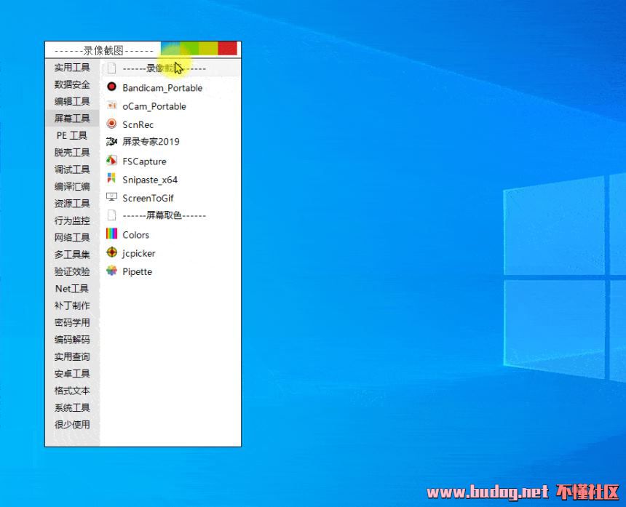This screenshot has width=626, height=507.
Task: Launch the Colors rainbow icon
Action: [x=111, y=234]
